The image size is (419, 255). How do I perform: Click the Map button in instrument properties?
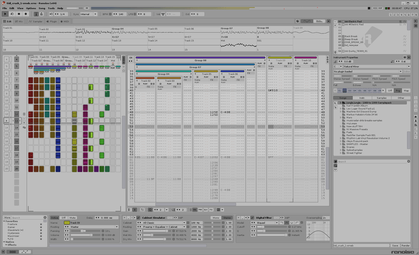(406, 91)
